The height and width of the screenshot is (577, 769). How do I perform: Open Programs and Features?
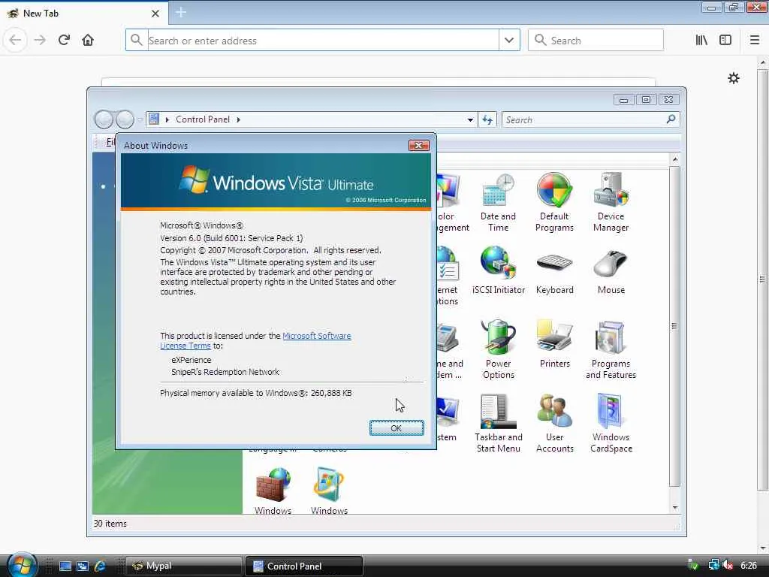click(611, 349)
